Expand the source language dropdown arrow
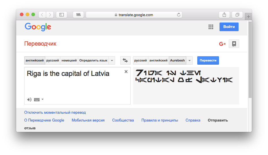Image resolution: width=268 pixels, height=155 pixels. (x=112, y=61)
